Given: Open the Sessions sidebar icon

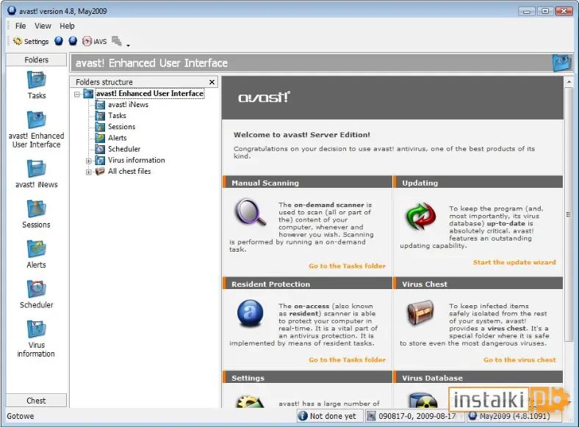Looking at the screenshot, I should (37, 214).
